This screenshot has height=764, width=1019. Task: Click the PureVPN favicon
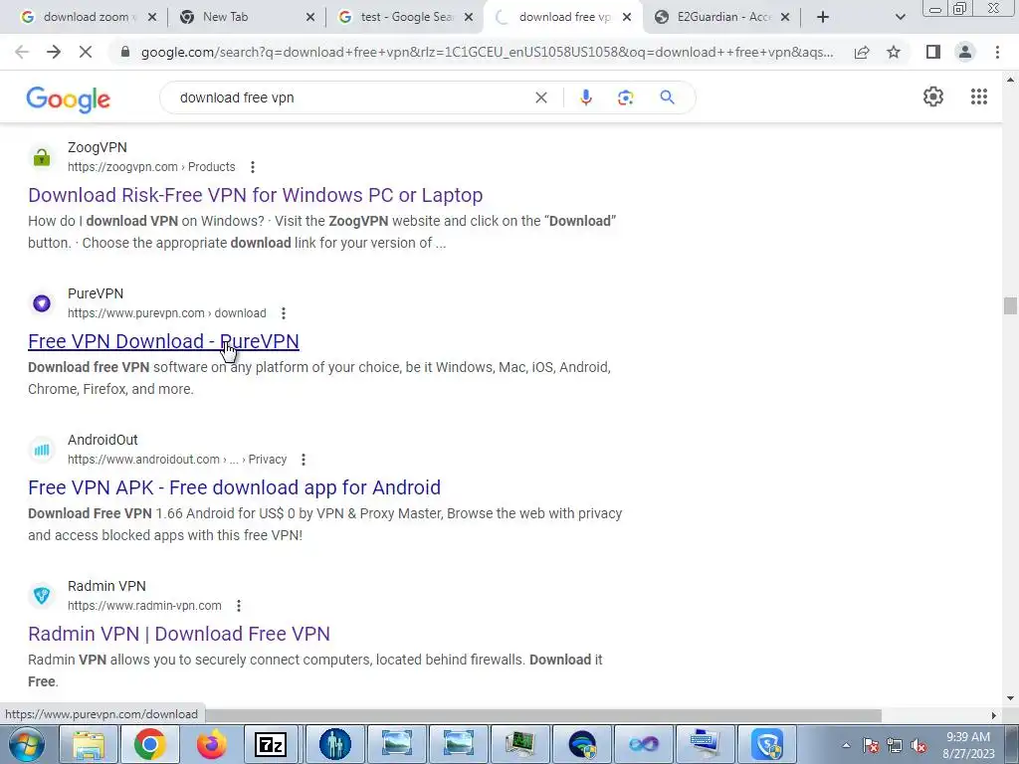42,303
